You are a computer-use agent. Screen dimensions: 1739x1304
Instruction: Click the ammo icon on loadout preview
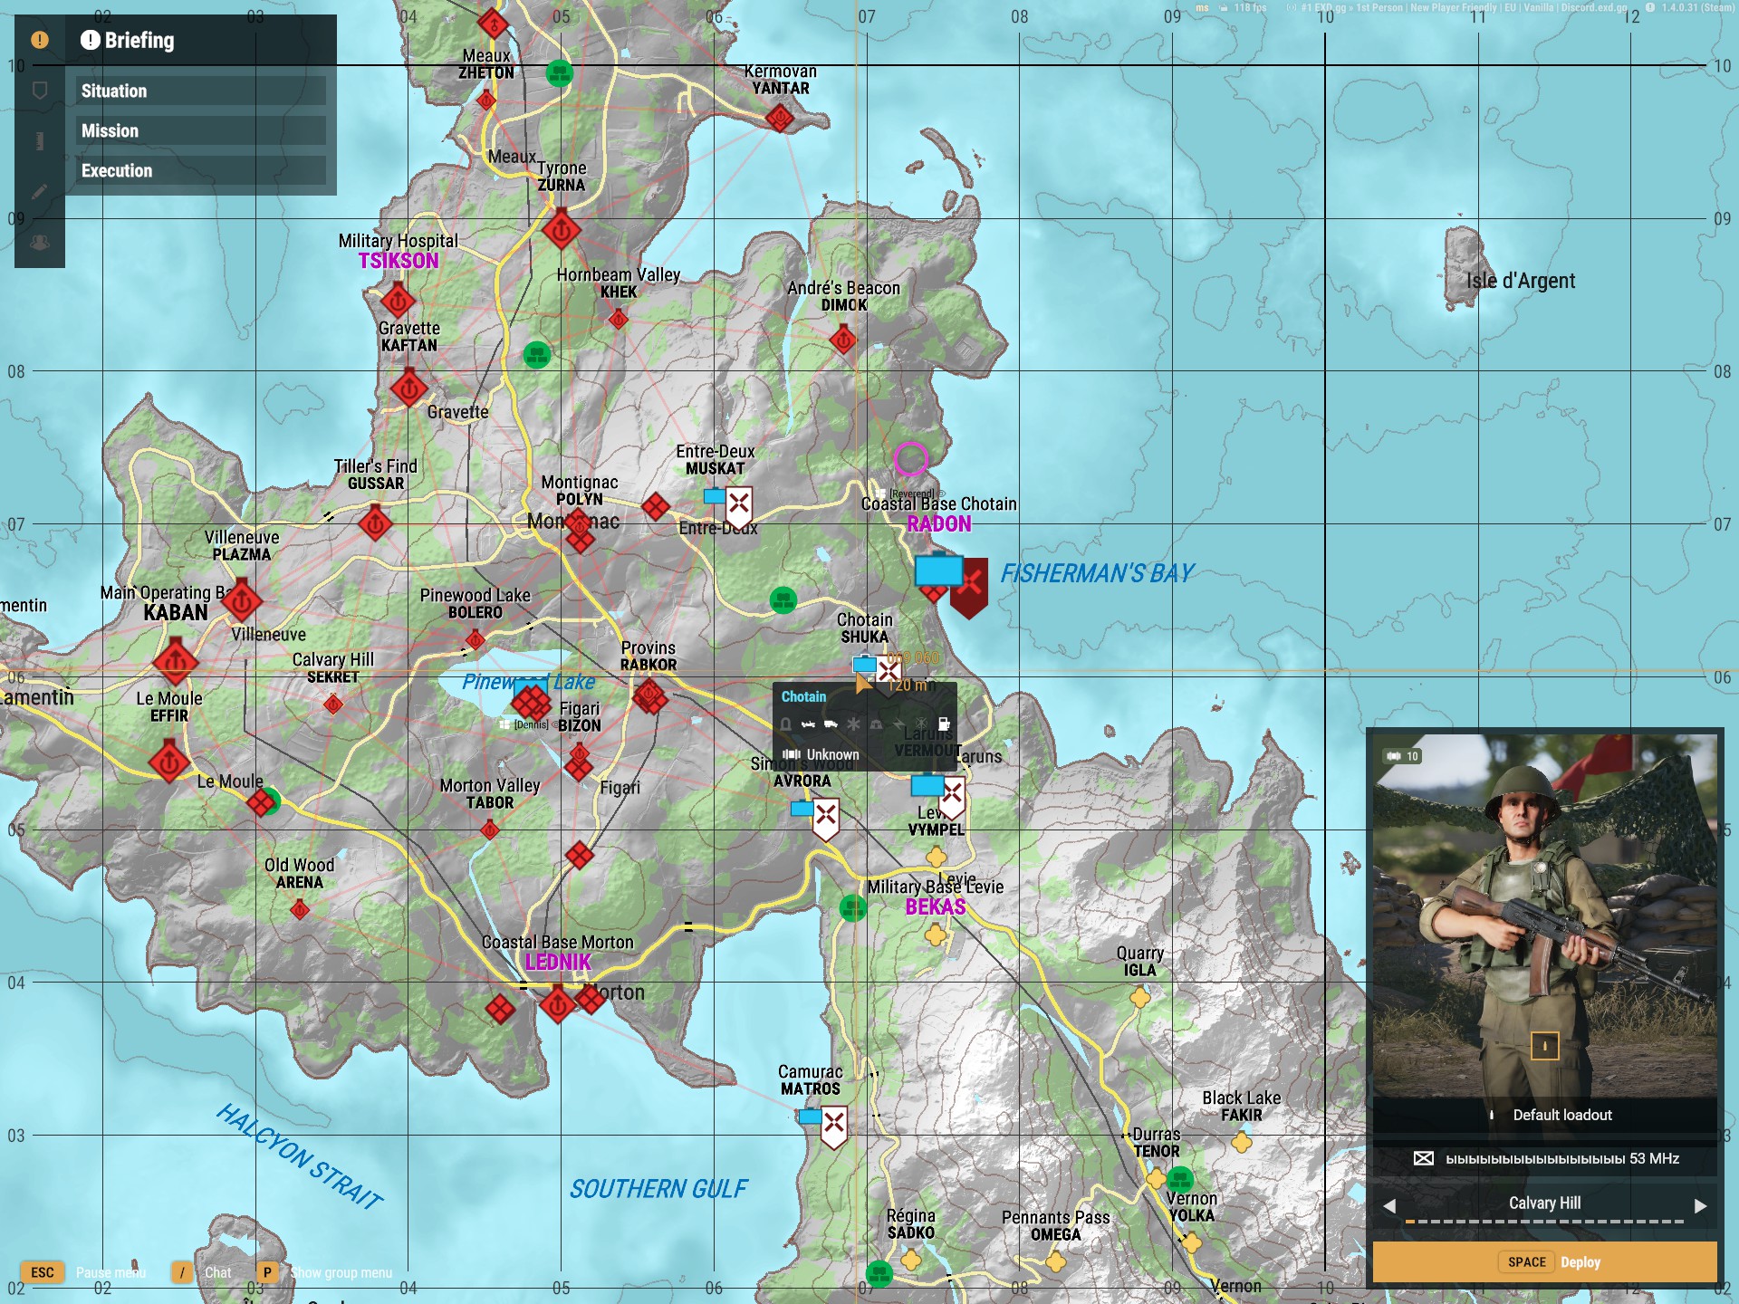tap(1544, 1046)
